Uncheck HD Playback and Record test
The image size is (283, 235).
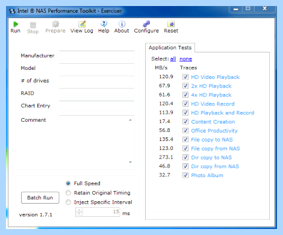pyautogui.click(x=185, y=113)
